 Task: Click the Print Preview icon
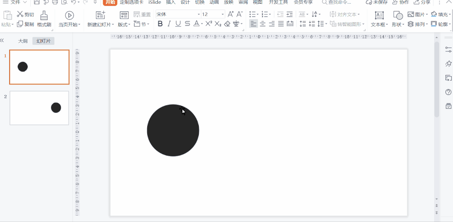[64, 2]
